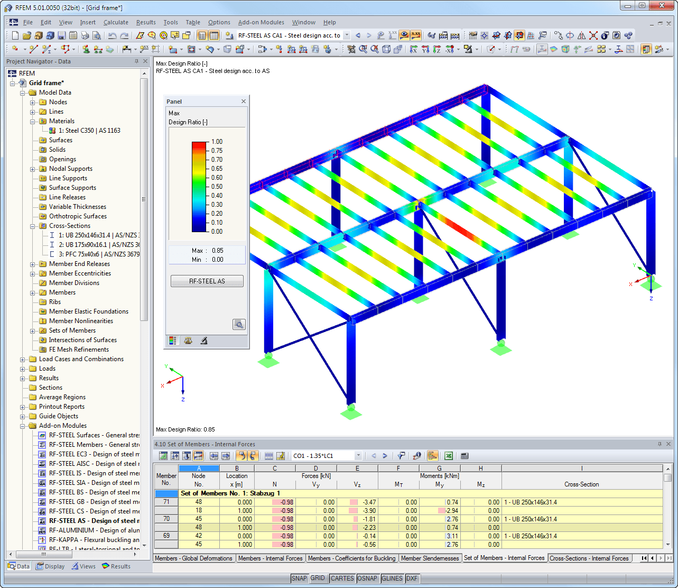The width and height of the screenshot is (678, 588).
Task: Click the View in Y direction icon
Action: point(425,49)
